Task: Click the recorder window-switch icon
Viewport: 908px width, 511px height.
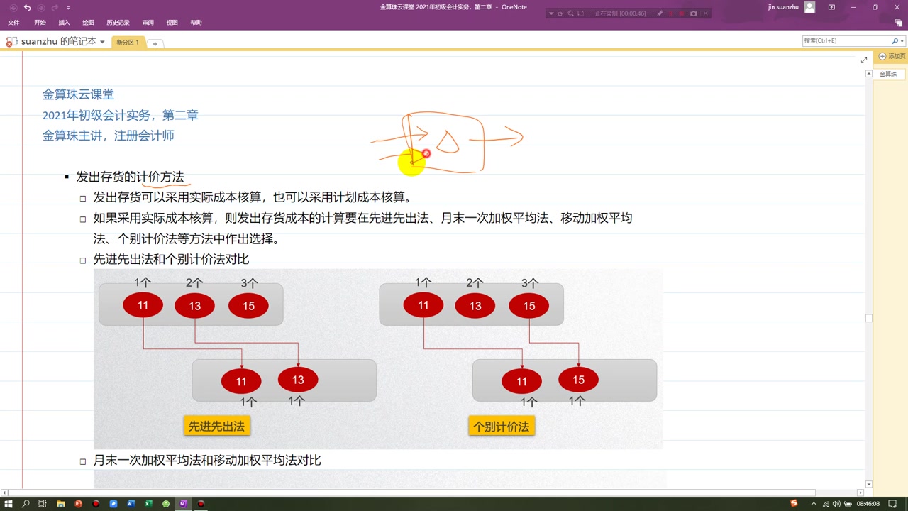Action: [560, 13]
